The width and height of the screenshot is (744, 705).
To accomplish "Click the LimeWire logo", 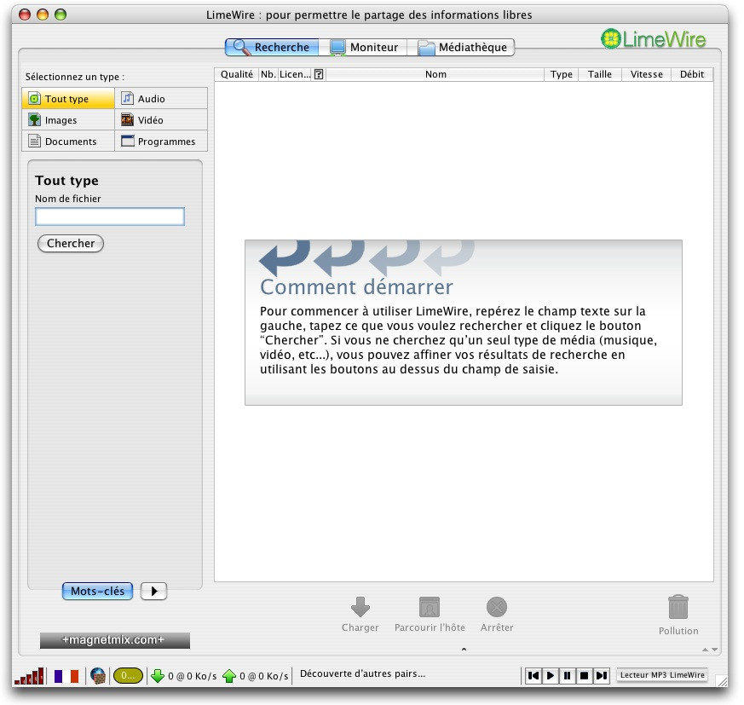I will point(654,39).
